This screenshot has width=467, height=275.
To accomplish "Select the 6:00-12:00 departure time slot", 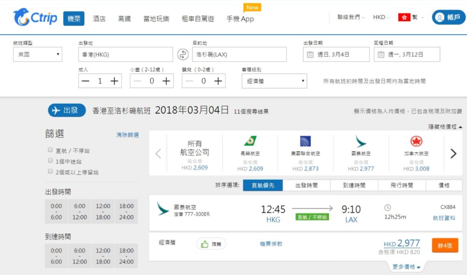I will click(x=80, y=212).
